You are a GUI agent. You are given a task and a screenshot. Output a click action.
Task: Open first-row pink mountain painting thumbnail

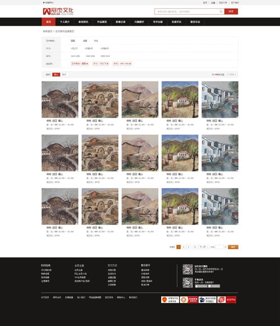pyautogui.click(x=140, y=99)
